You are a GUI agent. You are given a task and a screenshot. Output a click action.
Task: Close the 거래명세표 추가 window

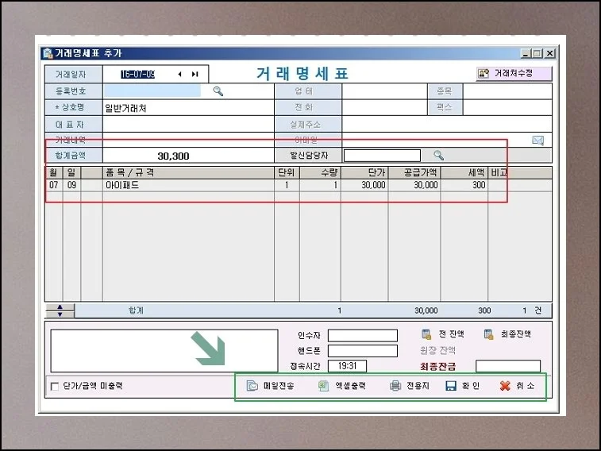[550, 53]
